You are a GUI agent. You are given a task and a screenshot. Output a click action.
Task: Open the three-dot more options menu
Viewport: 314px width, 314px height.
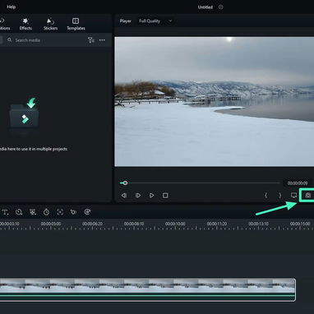(102, 40)
